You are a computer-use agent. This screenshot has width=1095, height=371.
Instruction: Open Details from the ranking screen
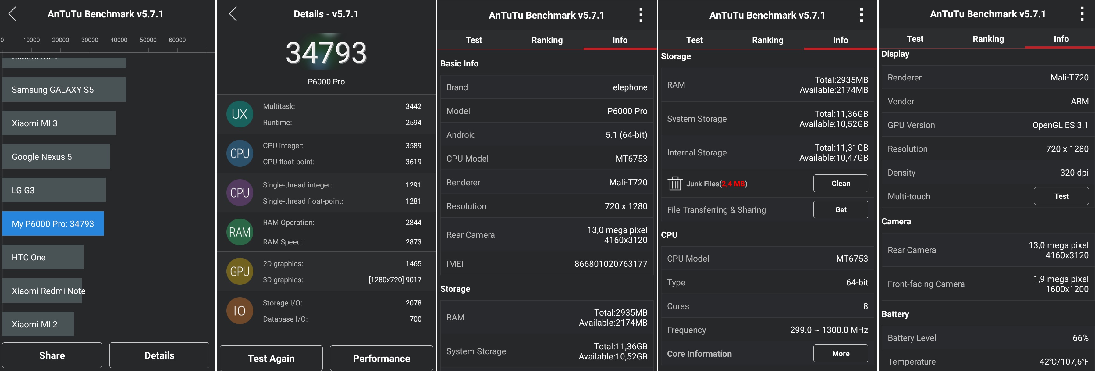point(159,355)
